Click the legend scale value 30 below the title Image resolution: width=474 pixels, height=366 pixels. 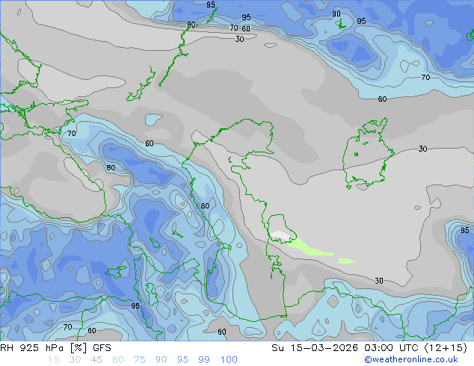pos(75,360)
